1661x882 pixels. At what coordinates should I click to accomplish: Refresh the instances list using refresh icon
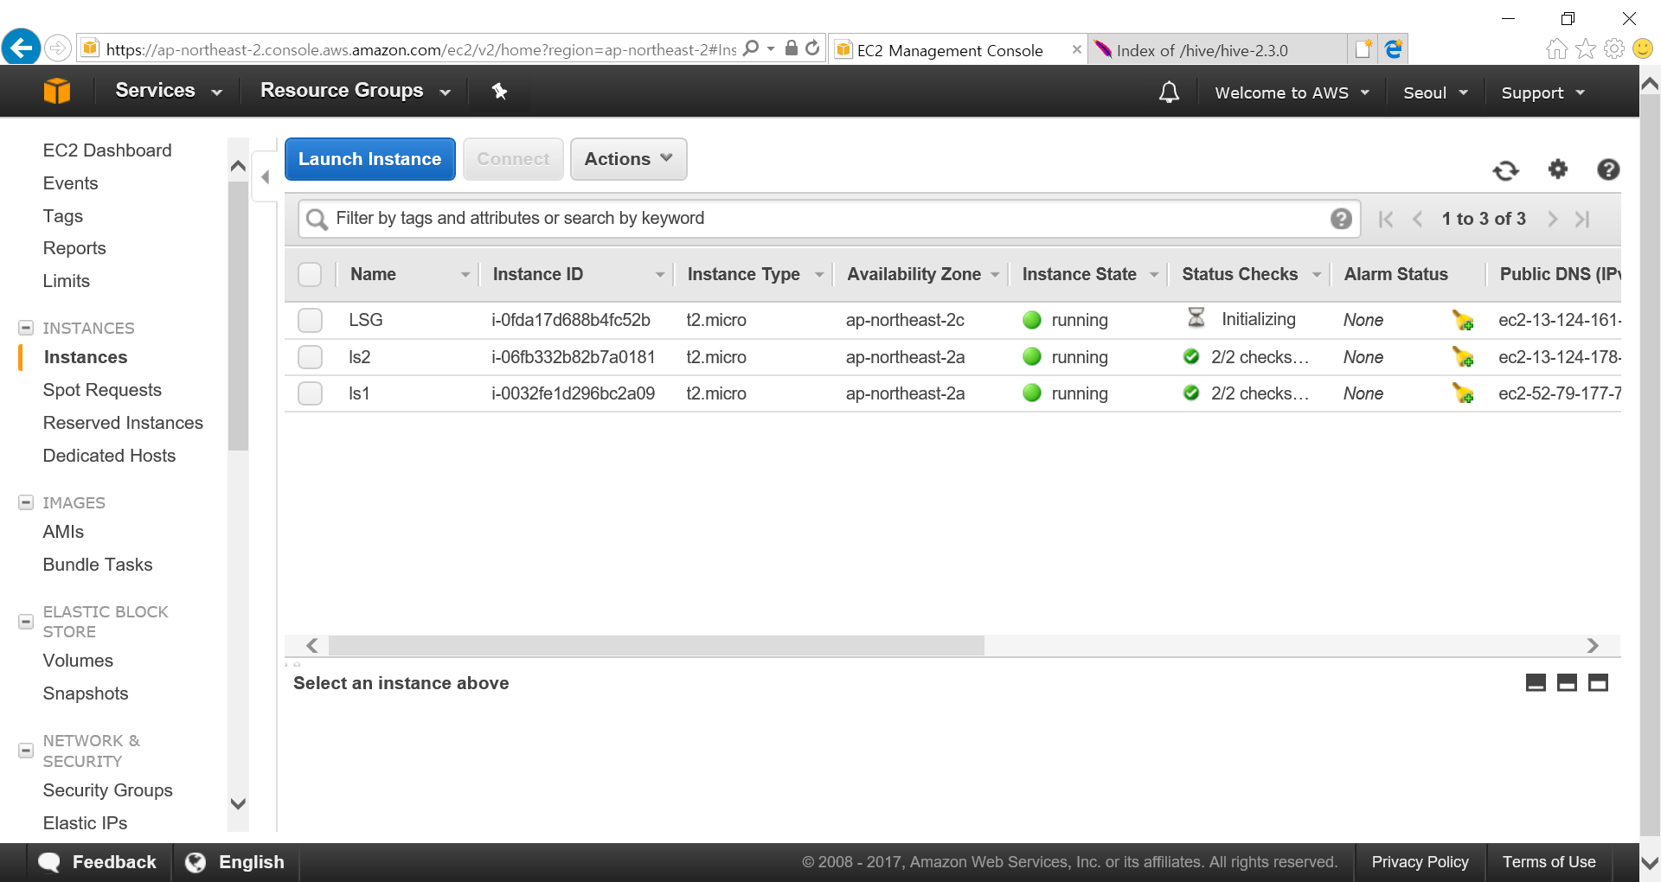tap(1506, 170)
